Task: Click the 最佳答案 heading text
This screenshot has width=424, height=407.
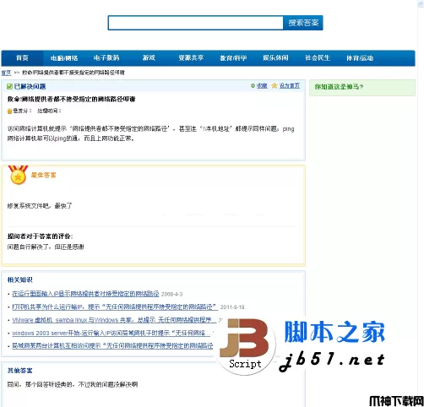Action: 43,175
